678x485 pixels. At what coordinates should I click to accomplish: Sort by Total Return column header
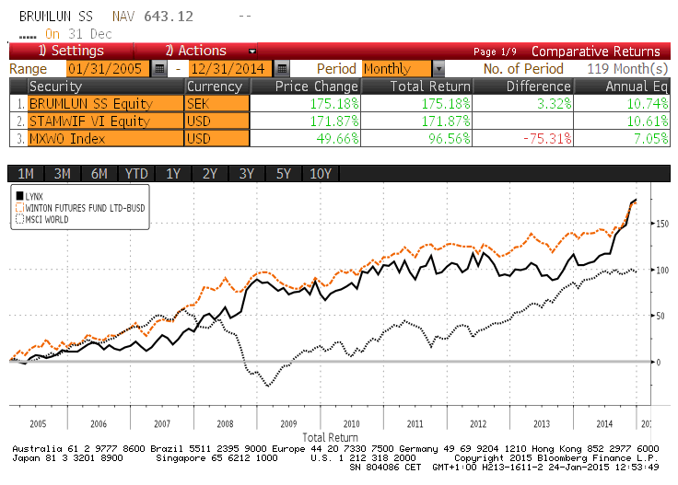pos(416,87)
